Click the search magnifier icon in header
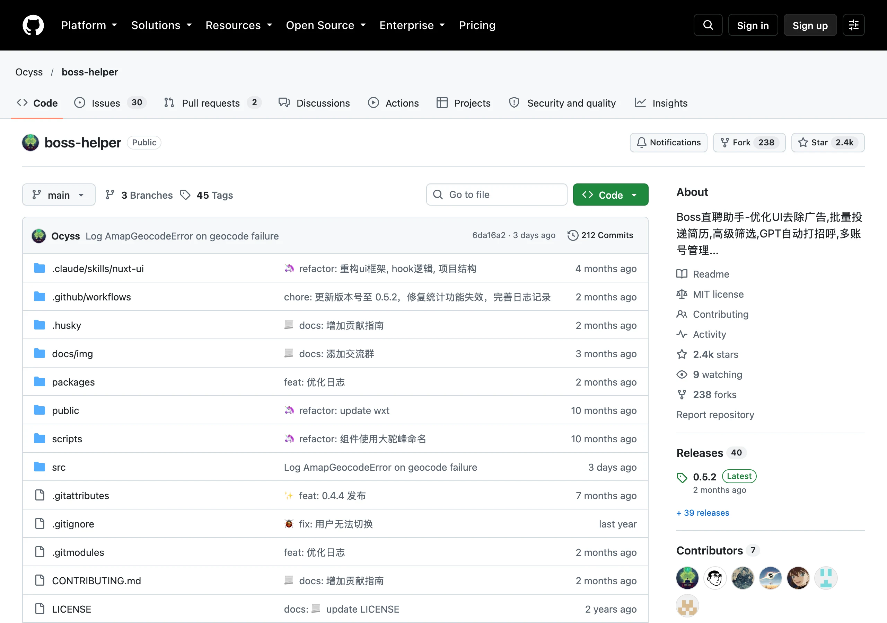This screenshot has height=623, width=887. (708, 25)
